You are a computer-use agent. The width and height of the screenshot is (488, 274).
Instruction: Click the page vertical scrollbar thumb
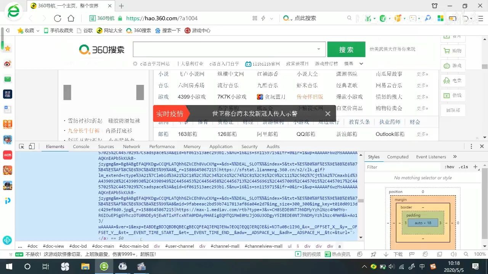pos(485,67)
